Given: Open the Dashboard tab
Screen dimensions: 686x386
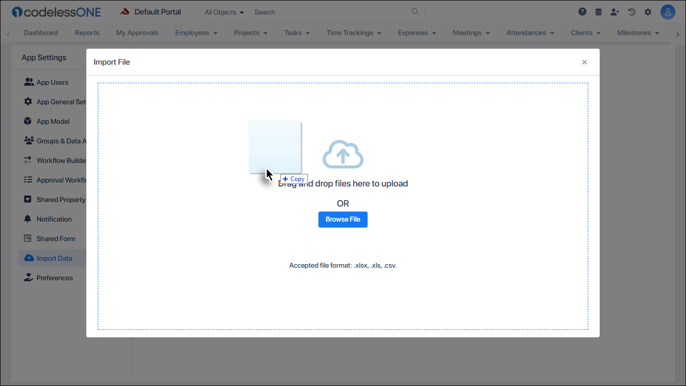Looking at the screenshot, I should [41, 33].
